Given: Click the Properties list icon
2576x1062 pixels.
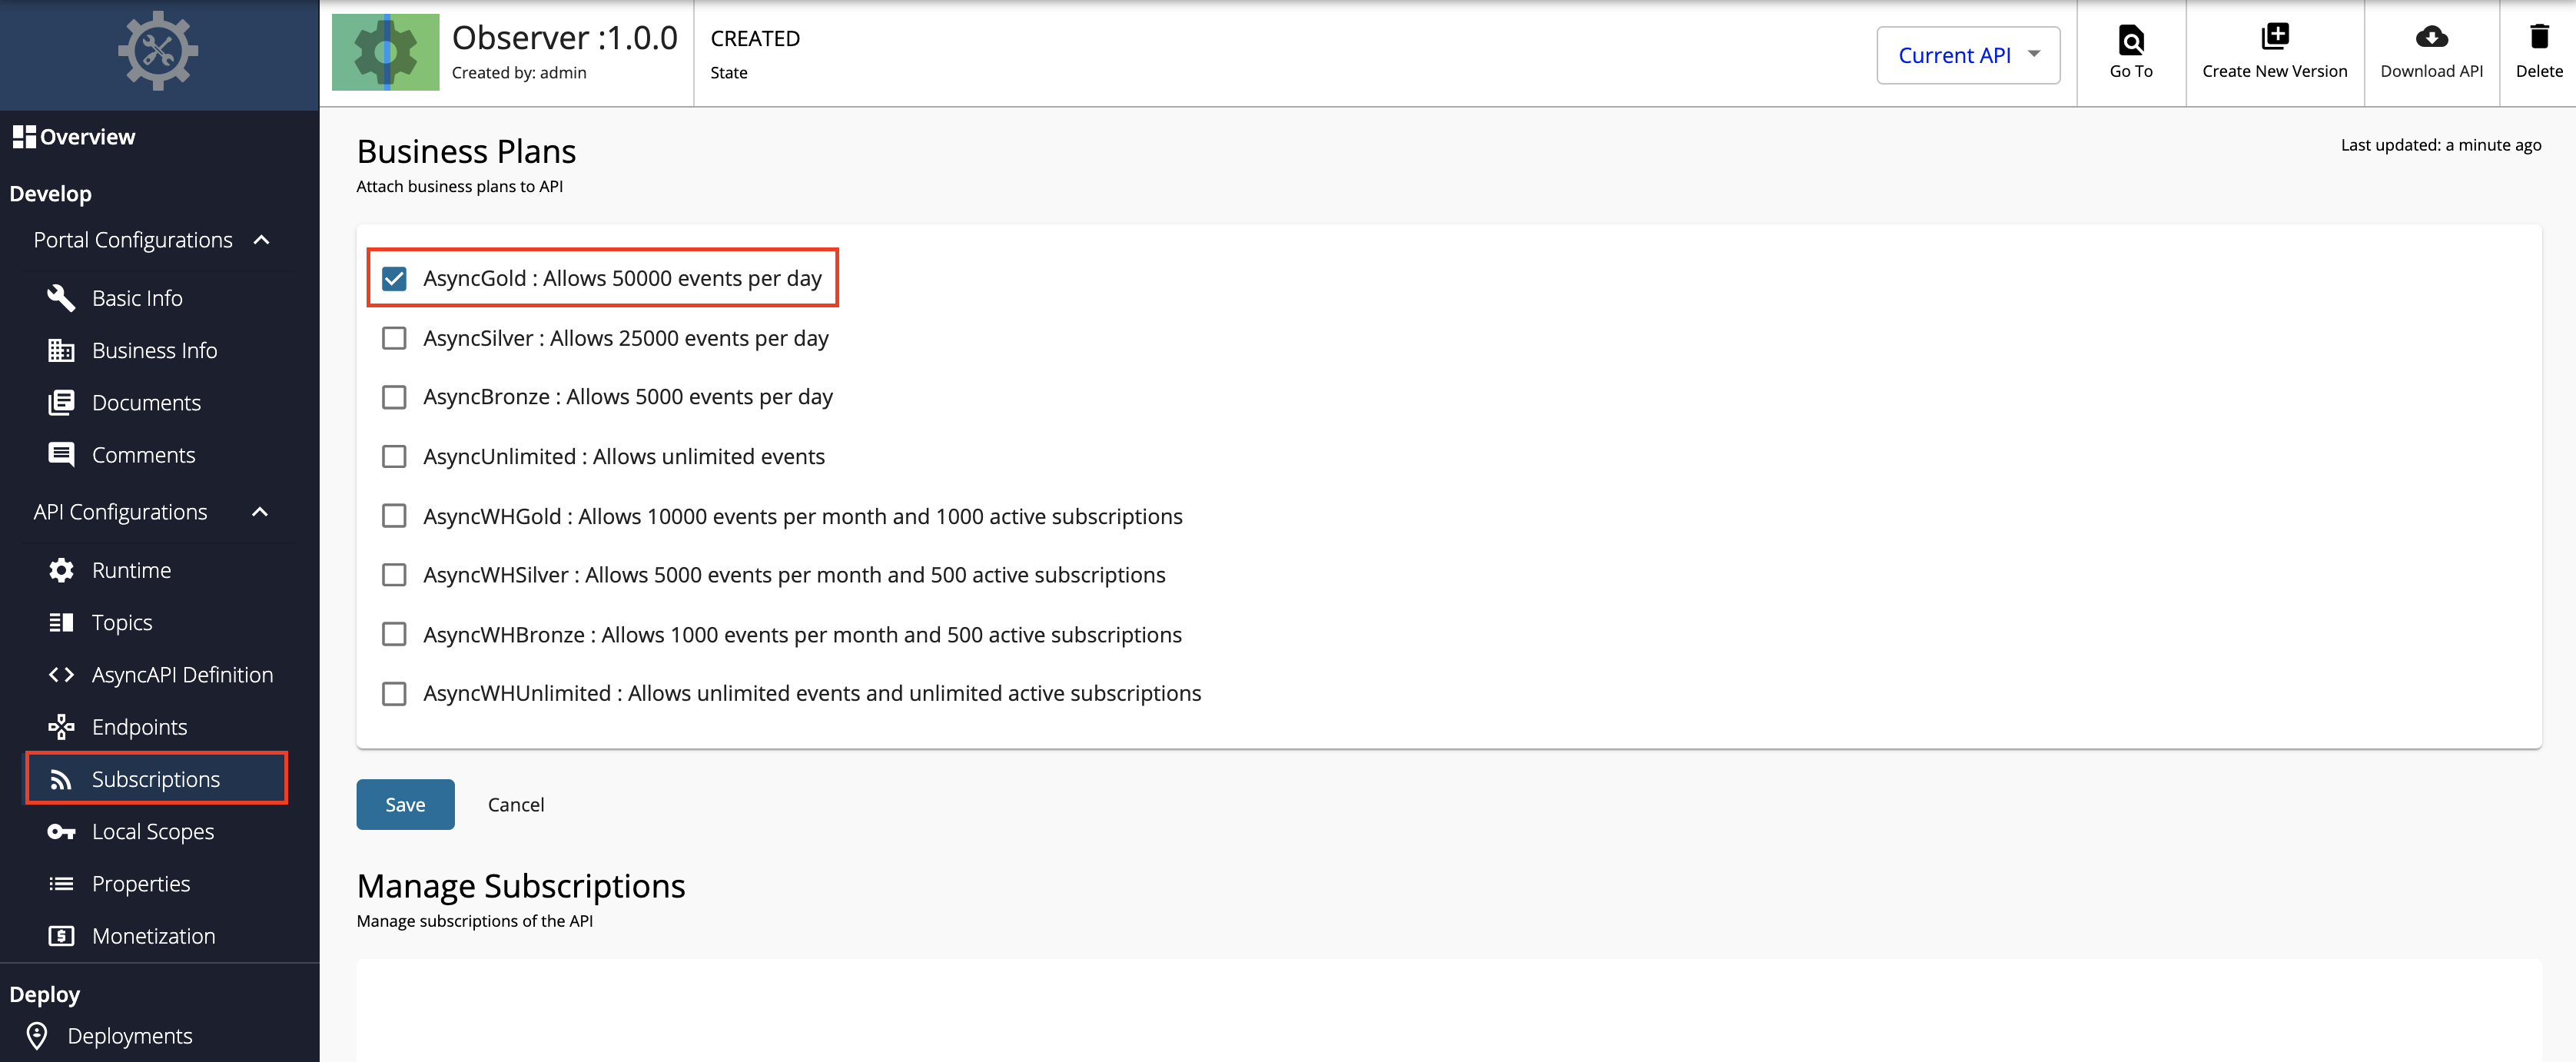Looking at the screenshot, I should [x=61, y=884].
